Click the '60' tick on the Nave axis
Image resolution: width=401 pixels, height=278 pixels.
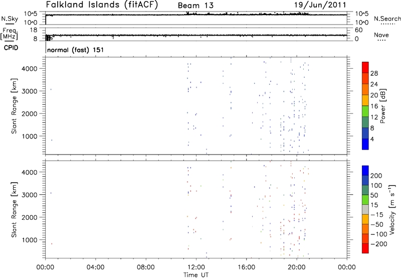tap(358, 30)
